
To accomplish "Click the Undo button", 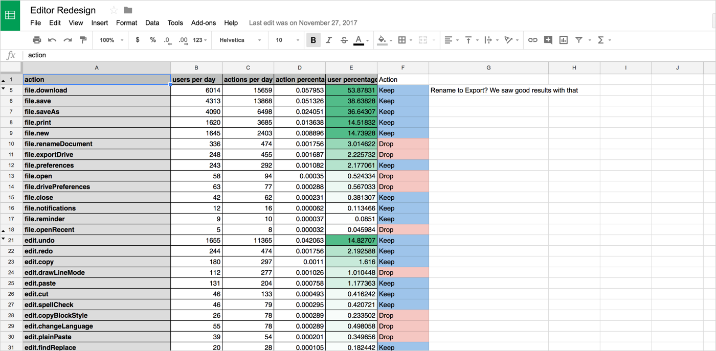I will (52, 40).
